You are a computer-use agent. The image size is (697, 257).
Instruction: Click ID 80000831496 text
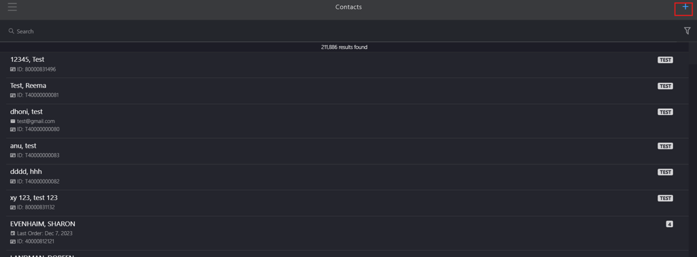point(37,69)
